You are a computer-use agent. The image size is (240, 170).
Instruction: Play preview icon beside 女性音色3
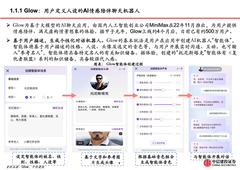151,126
